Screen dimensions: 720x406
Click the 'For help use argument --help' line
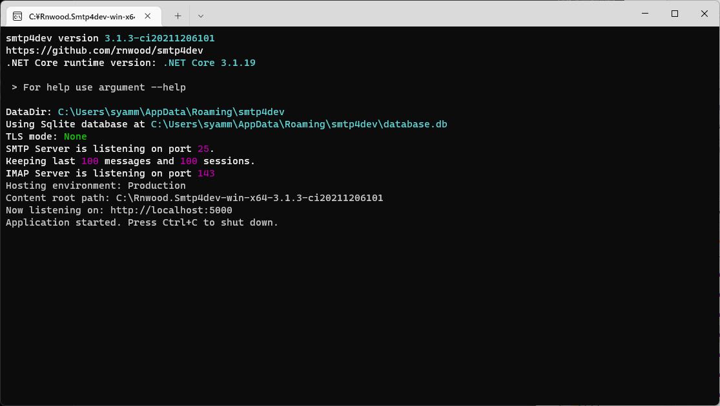click(99, 87)
